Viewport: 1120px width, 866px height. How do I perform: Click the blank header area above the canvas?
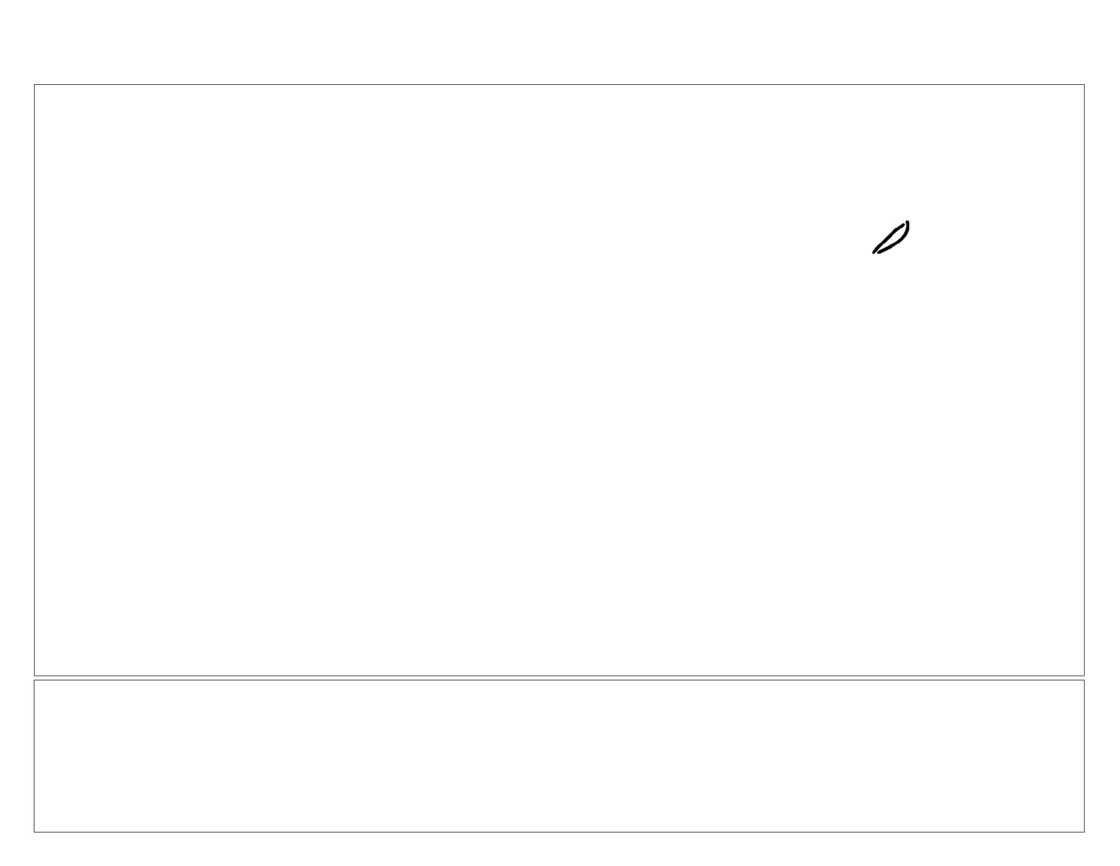tap(559, 42)
